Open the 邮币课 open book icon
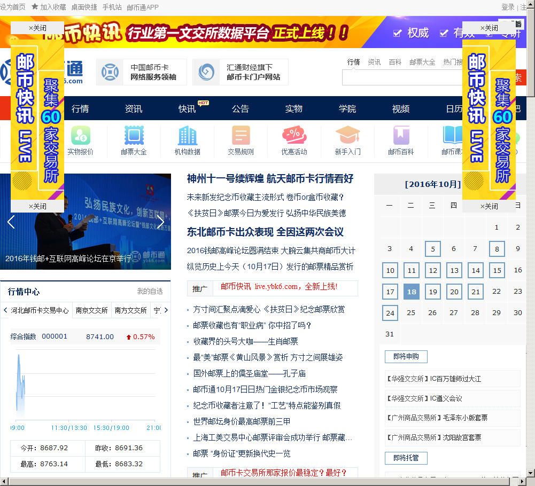This screenshot has height=486, width=535. pyautogui.click(x=453, y=136)
